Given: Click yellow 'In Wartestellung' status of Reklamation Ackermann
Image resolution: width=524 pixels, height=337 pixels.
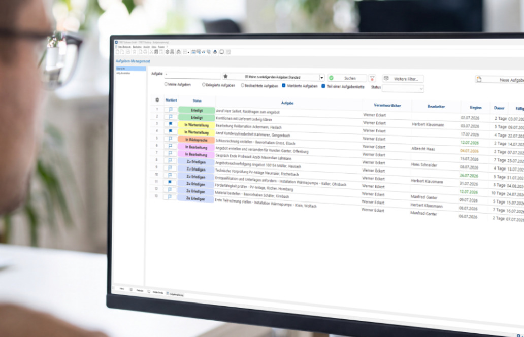Looking at the screenshot, I should [196, 125].
